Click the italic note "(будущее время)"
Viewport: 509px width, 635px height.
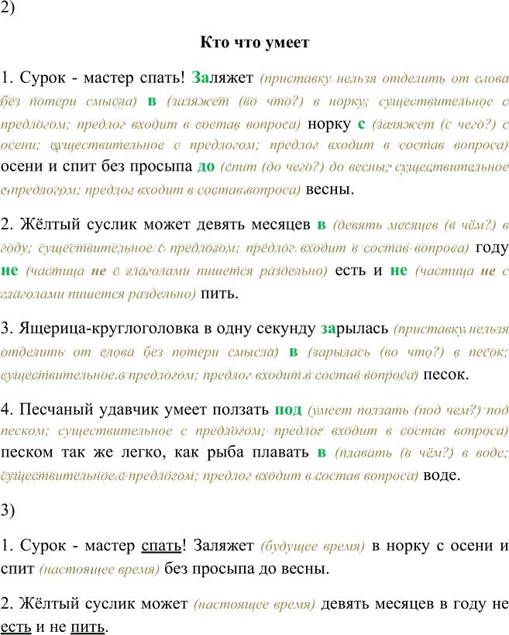coord(312,546)
